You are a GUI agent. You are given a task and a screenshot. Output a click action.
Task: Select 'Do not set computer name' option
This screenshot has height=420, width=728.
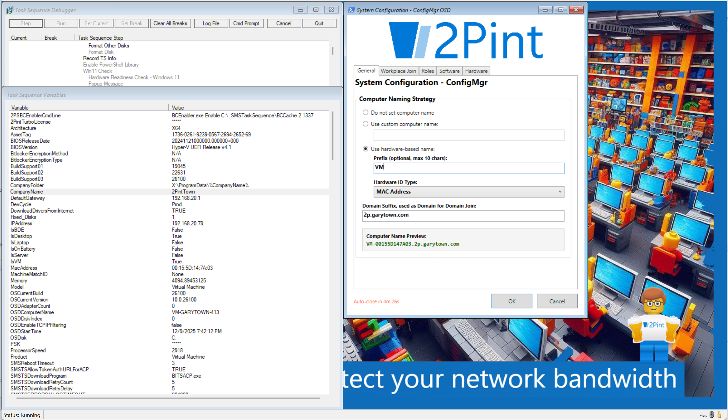tap(366, 112)
